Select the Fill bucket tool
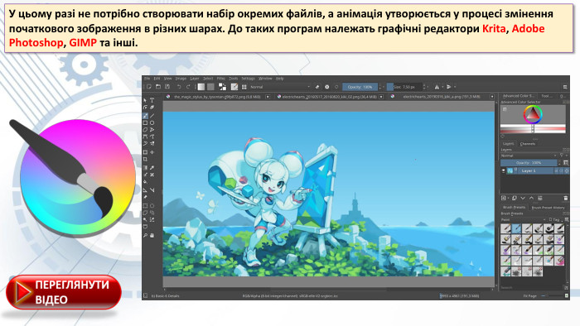Screen dimensions: 580x326 [145, 182]
